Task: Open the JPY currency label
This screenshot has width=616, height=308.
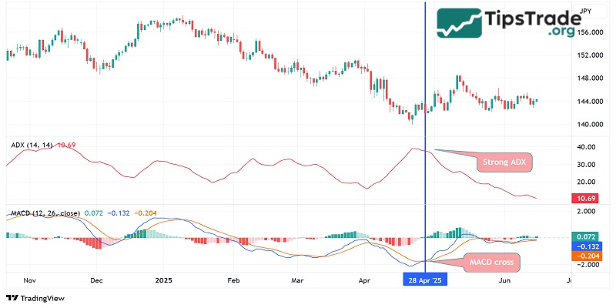Action: point(585,11)
